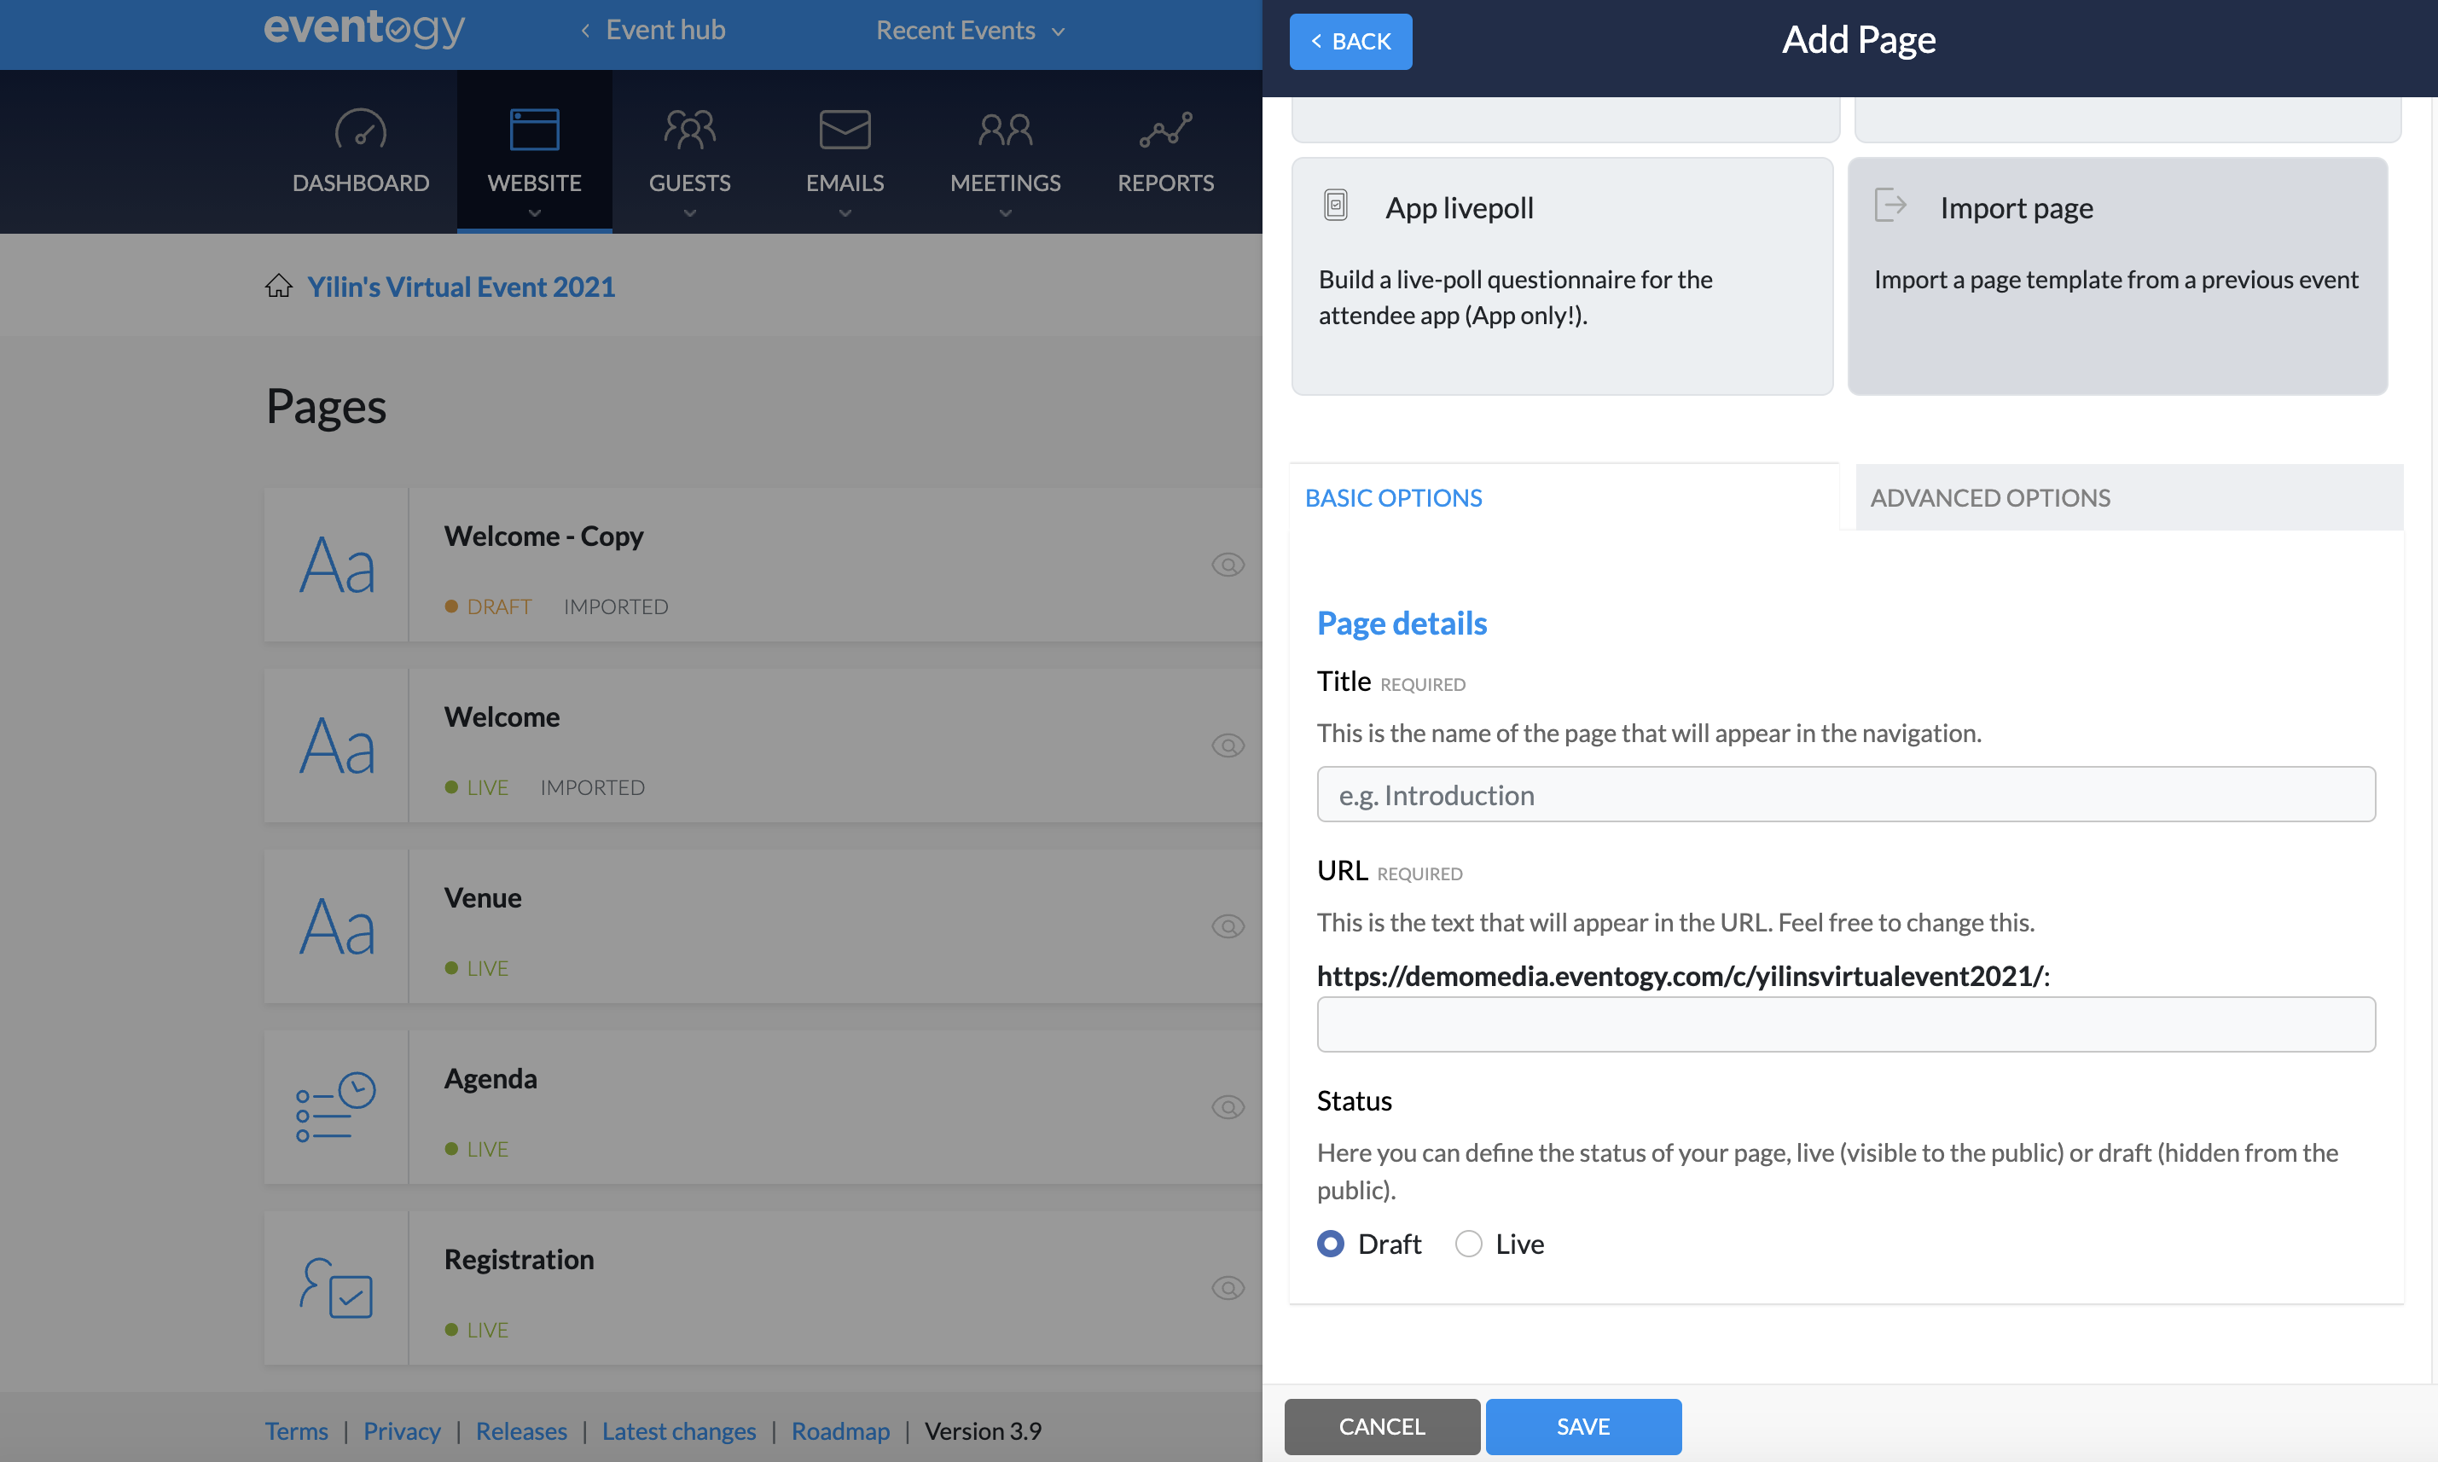Screen dimensions: 2438x1462
Task: Open the Reports chart icon
Action: click(1164, 128)
